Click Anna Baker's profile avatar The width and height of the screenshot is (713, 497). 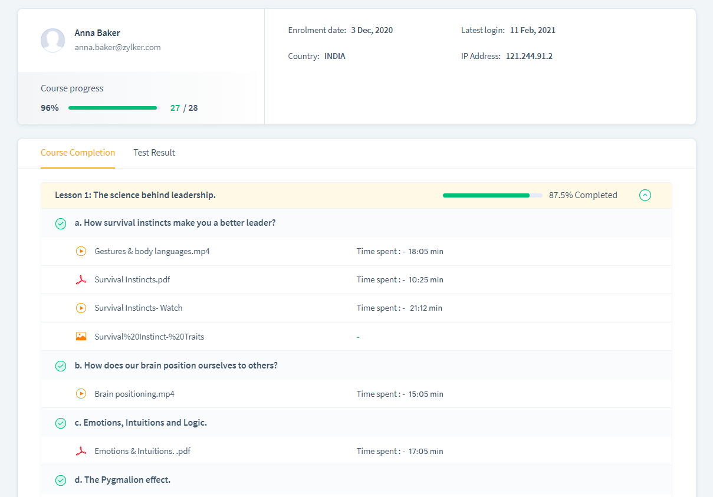tap(52, 40)
